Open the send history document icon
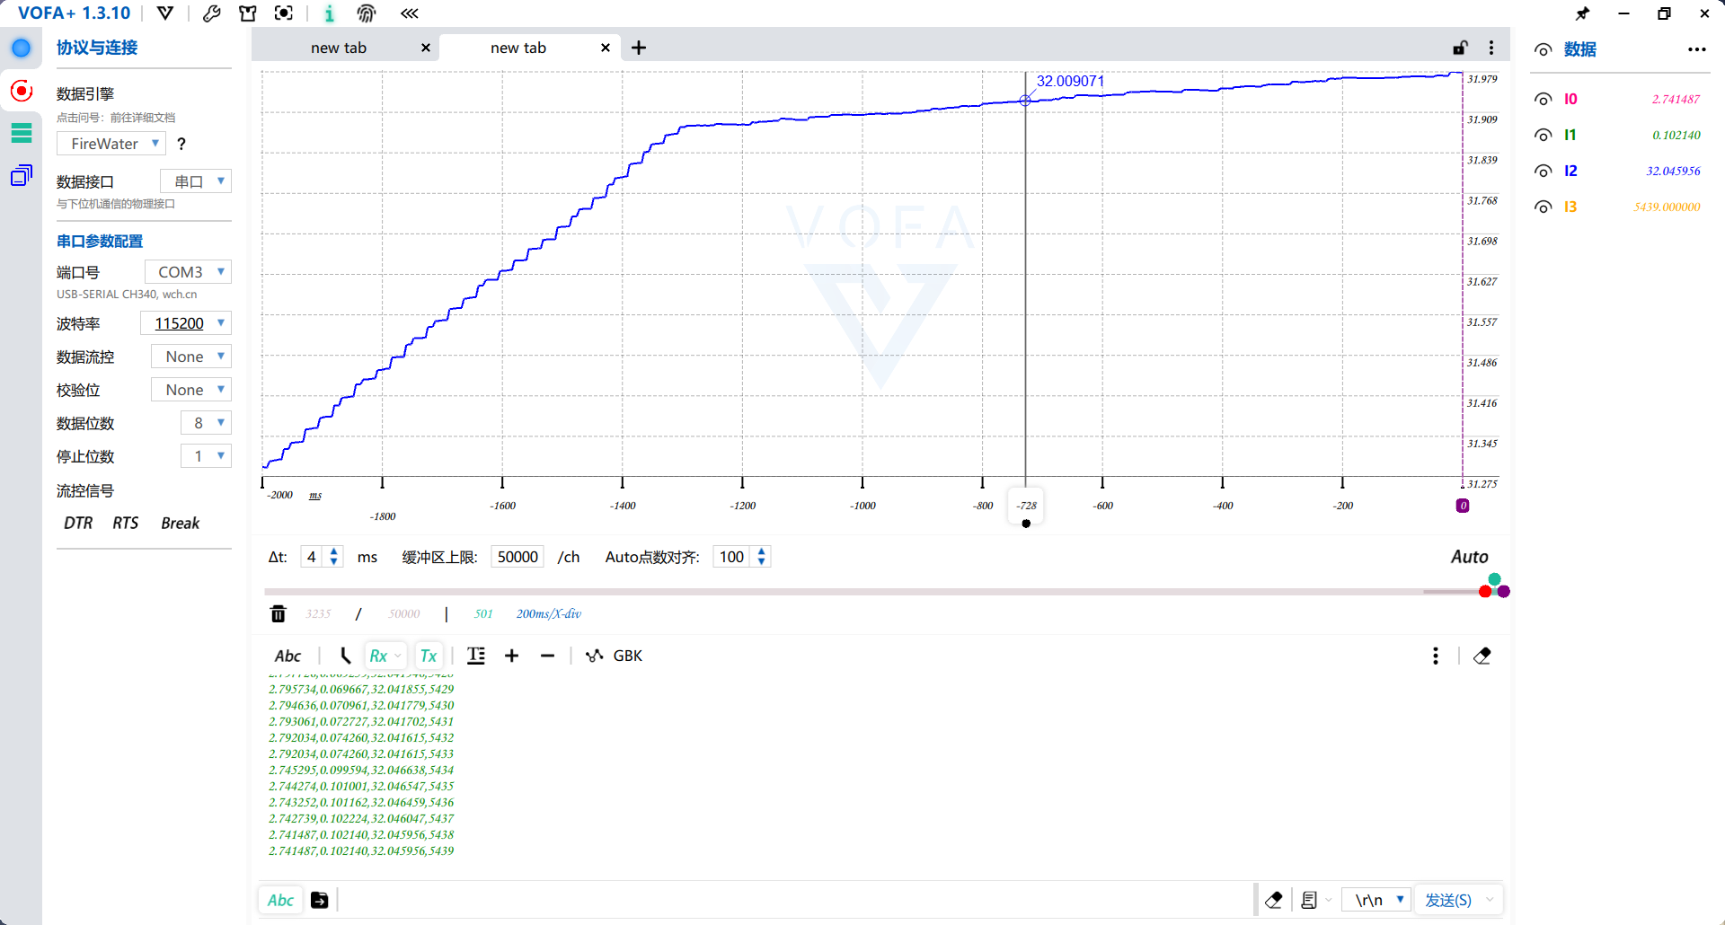The image size is (1725, 925). 1310,900
